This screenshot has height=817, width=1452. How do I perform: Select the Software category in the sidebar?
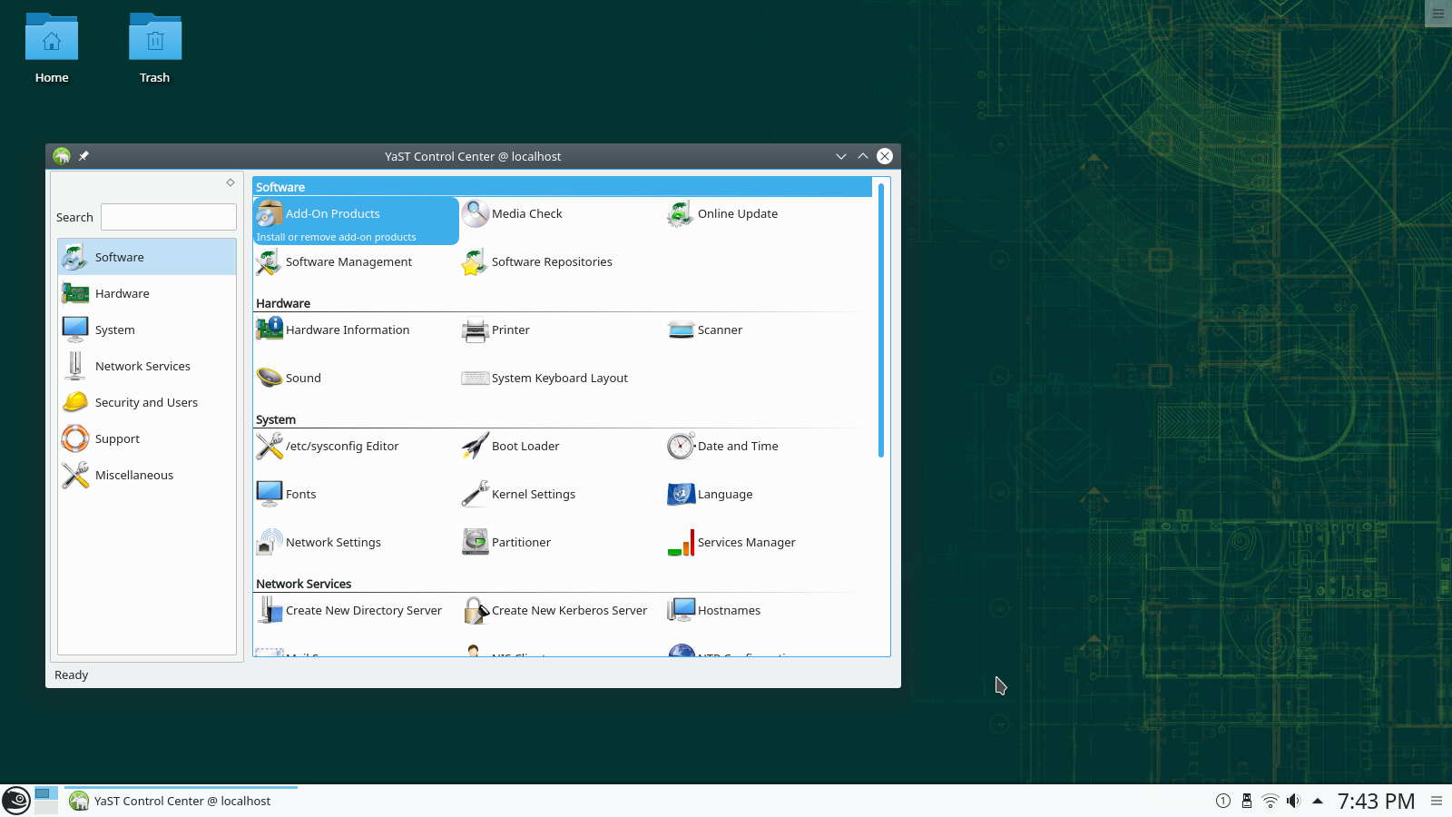147,257
